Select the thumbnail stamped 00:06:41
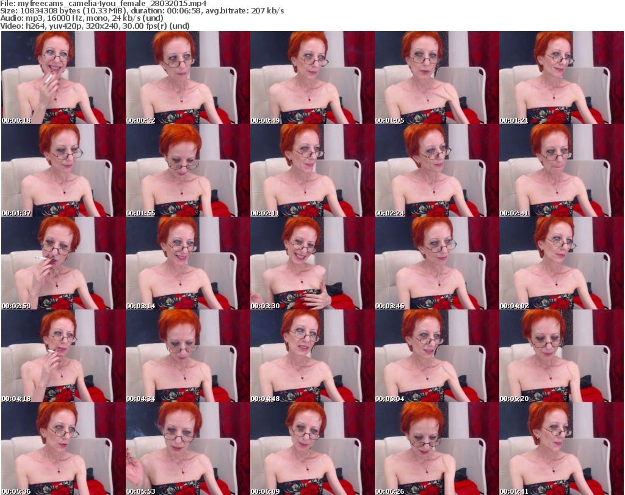 click(x=562, y=449)
